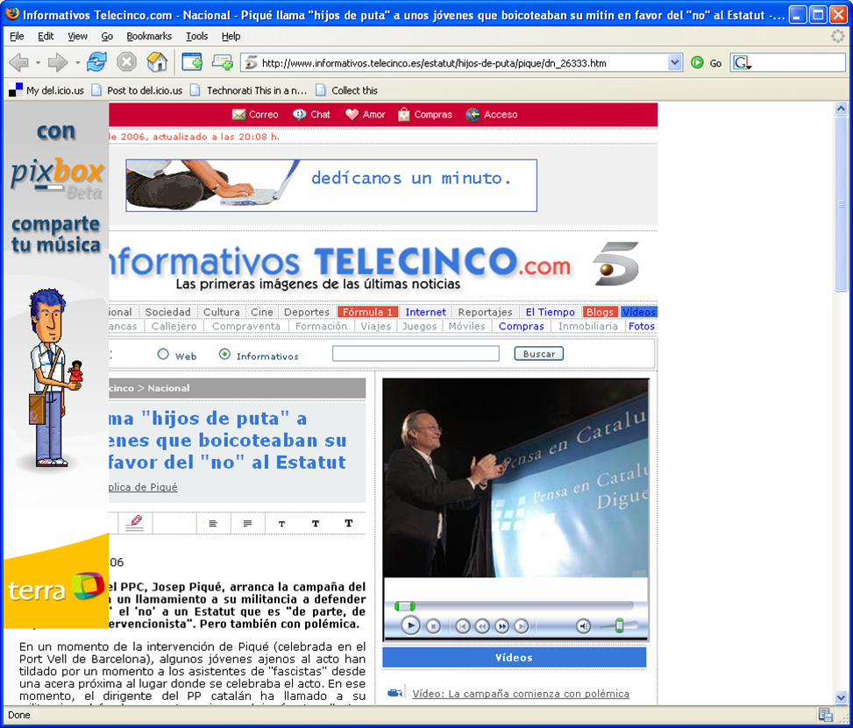Click the Go button next to the address bar
Viewport: 853px width, 728px height.
click(707, 63)
